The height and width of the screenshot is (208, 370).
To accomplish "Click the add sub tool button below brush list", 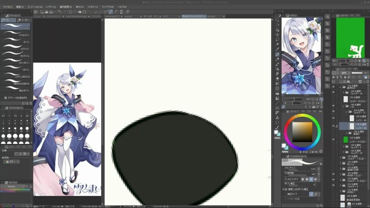I will coord(16,98).
